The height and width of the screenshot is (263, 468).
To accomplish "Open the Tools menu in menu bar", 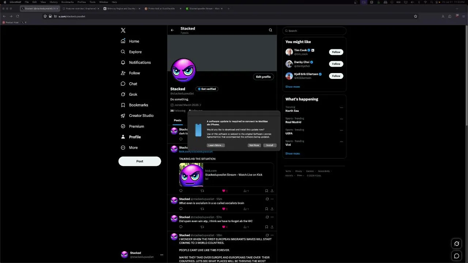I will 93,2.
